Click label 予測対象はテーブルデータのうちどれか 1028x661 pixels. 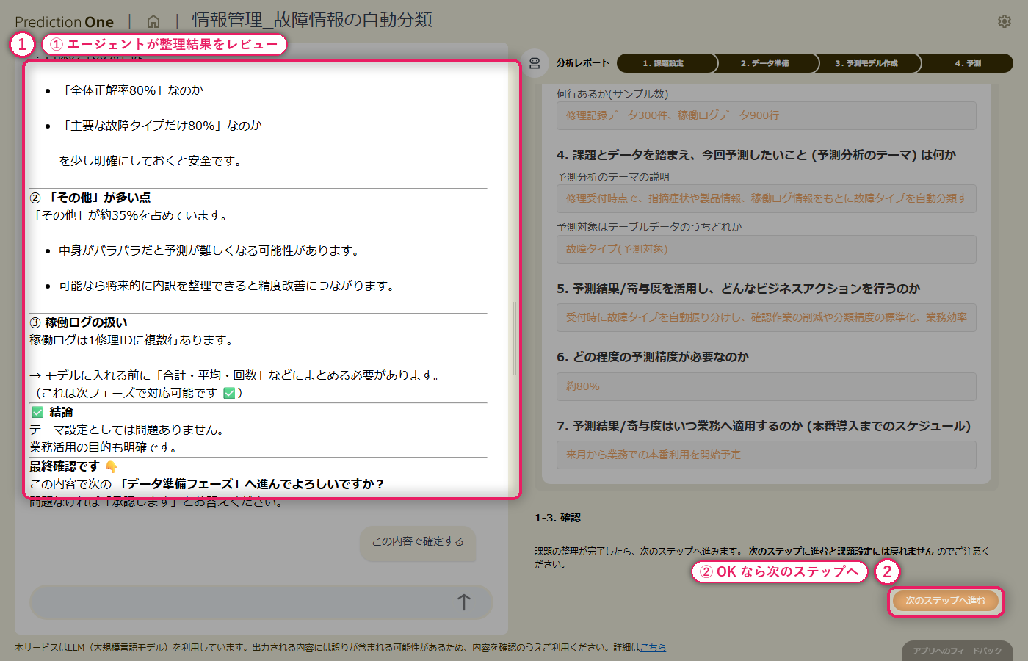tap(649, 227)
